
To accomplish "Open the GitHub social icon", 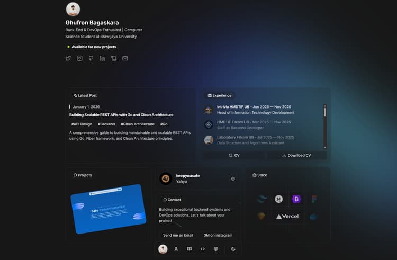I will (x=91, y=58).
